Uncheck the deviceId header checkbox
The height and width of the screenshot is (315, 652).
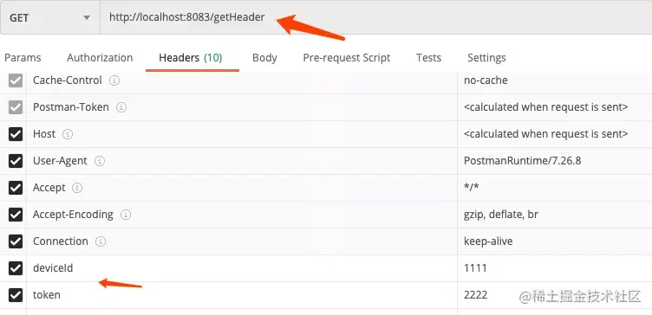[16, 268]
